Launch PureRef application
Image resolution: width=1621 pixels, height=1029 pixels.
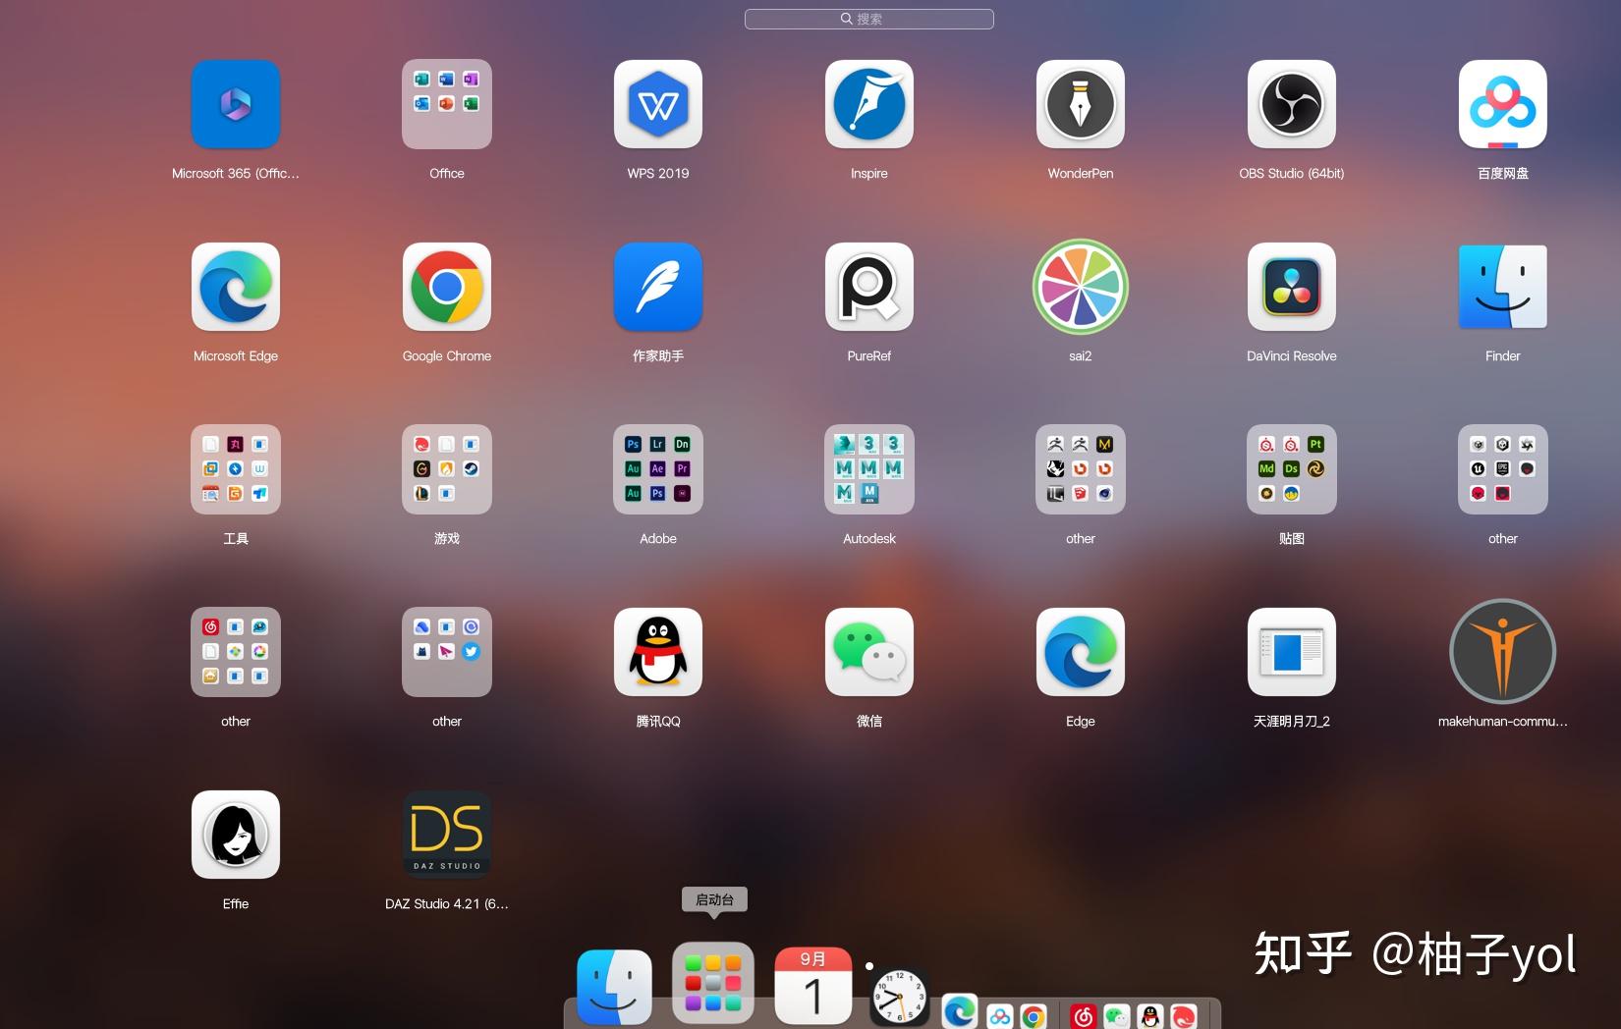tap(868, 287)
